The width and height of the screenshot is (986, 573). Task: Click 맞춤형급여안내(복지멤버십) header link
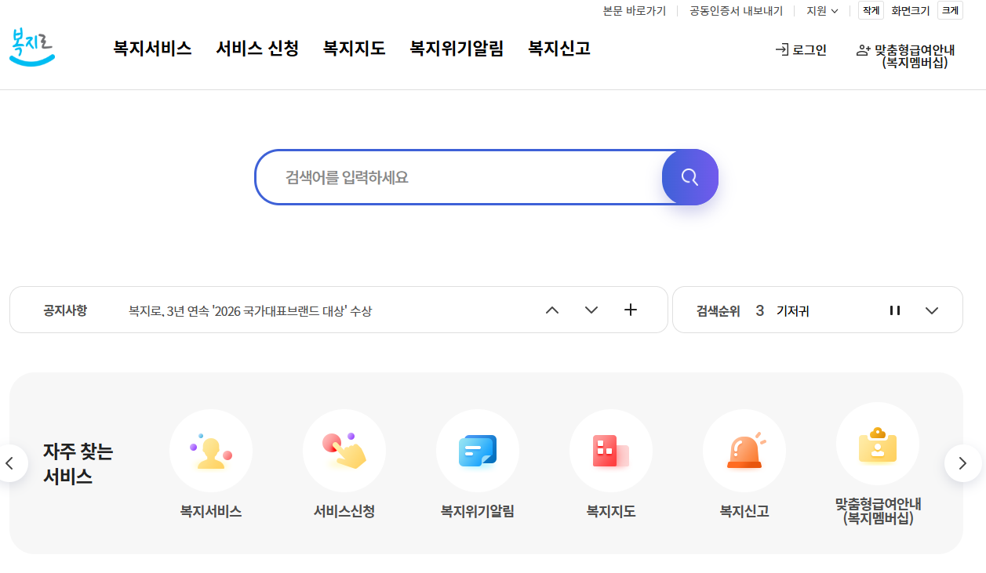906,56
